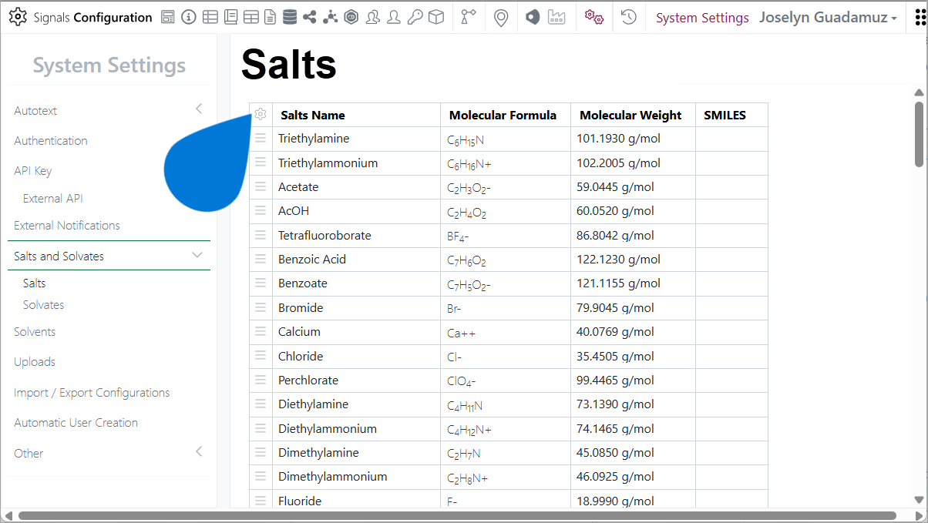This screenshot has width=928, height=523.
Task: Go to Import / Export Configurations
Action: [x=92, y=392]
